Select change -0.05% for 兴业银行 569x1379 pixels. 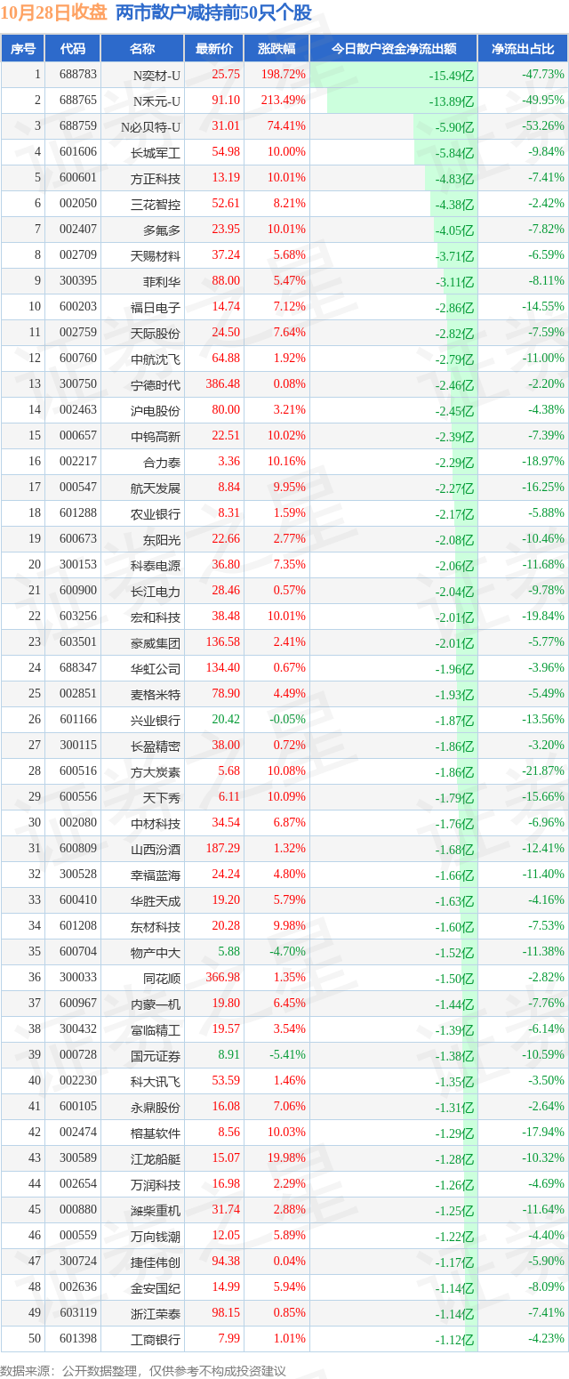coord(287,720)
